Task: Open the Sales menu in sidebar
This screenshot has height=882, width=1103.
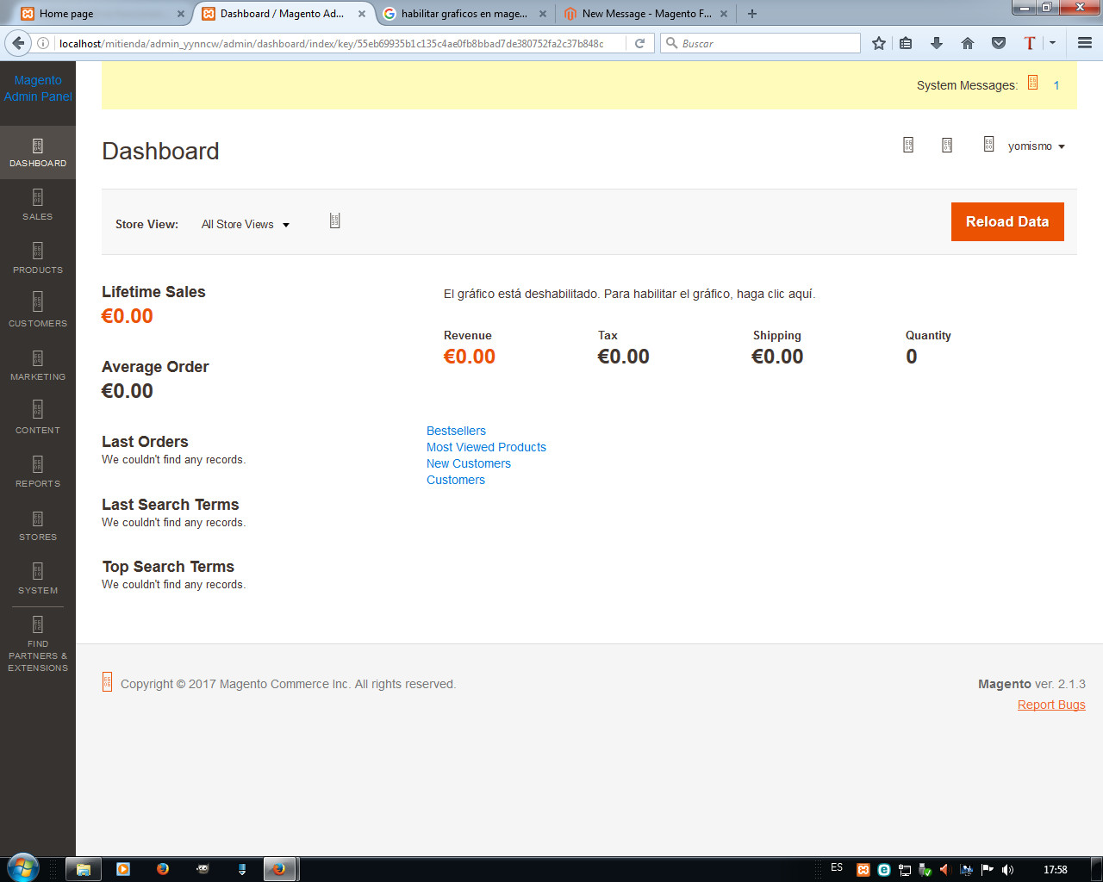Action: pos(37,206)
